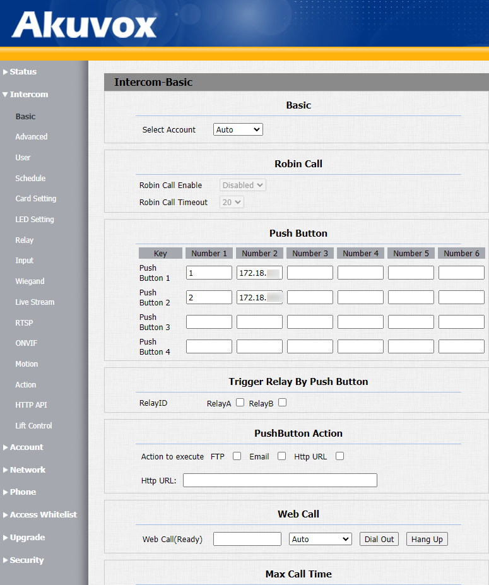Click Push Button 1 Number 1 field

coord(209,273)
